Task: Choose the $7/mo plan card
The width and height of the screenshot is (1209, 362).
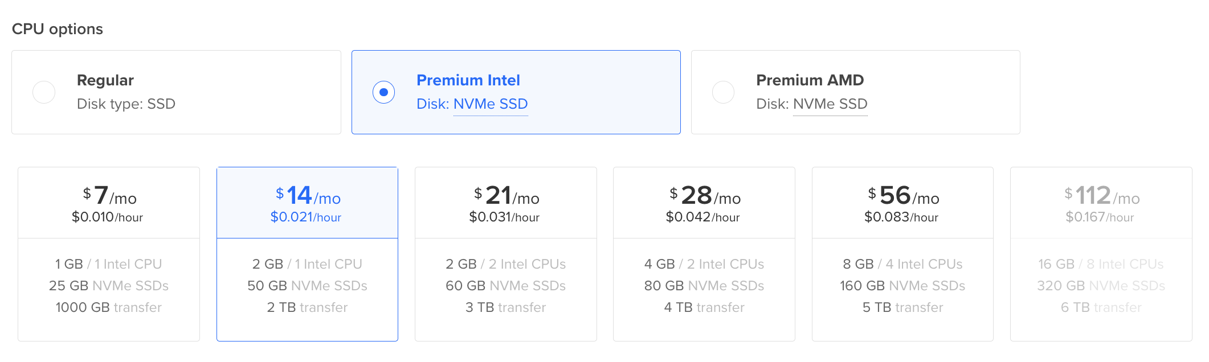Action: pyautogui.click(x=109, y=254)
